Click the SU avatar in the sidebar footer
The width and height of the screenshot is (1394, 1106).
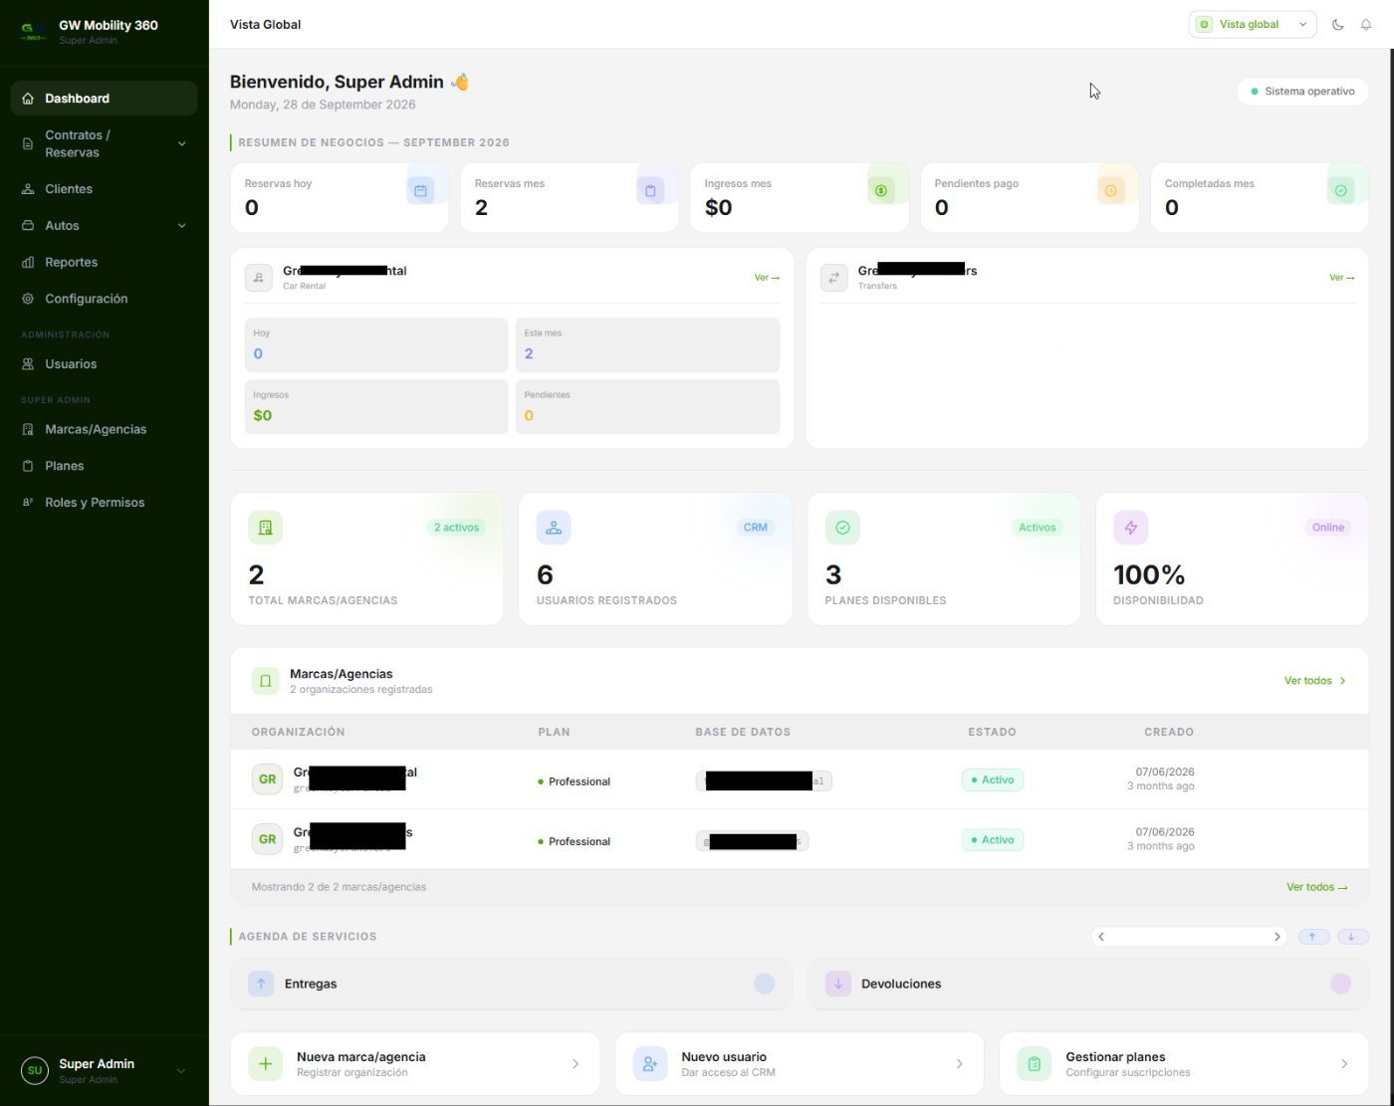35,1071
